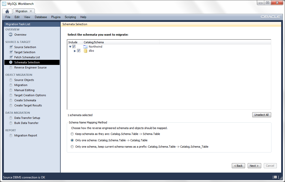Collapse the Northwind catalog tree node

70,47
